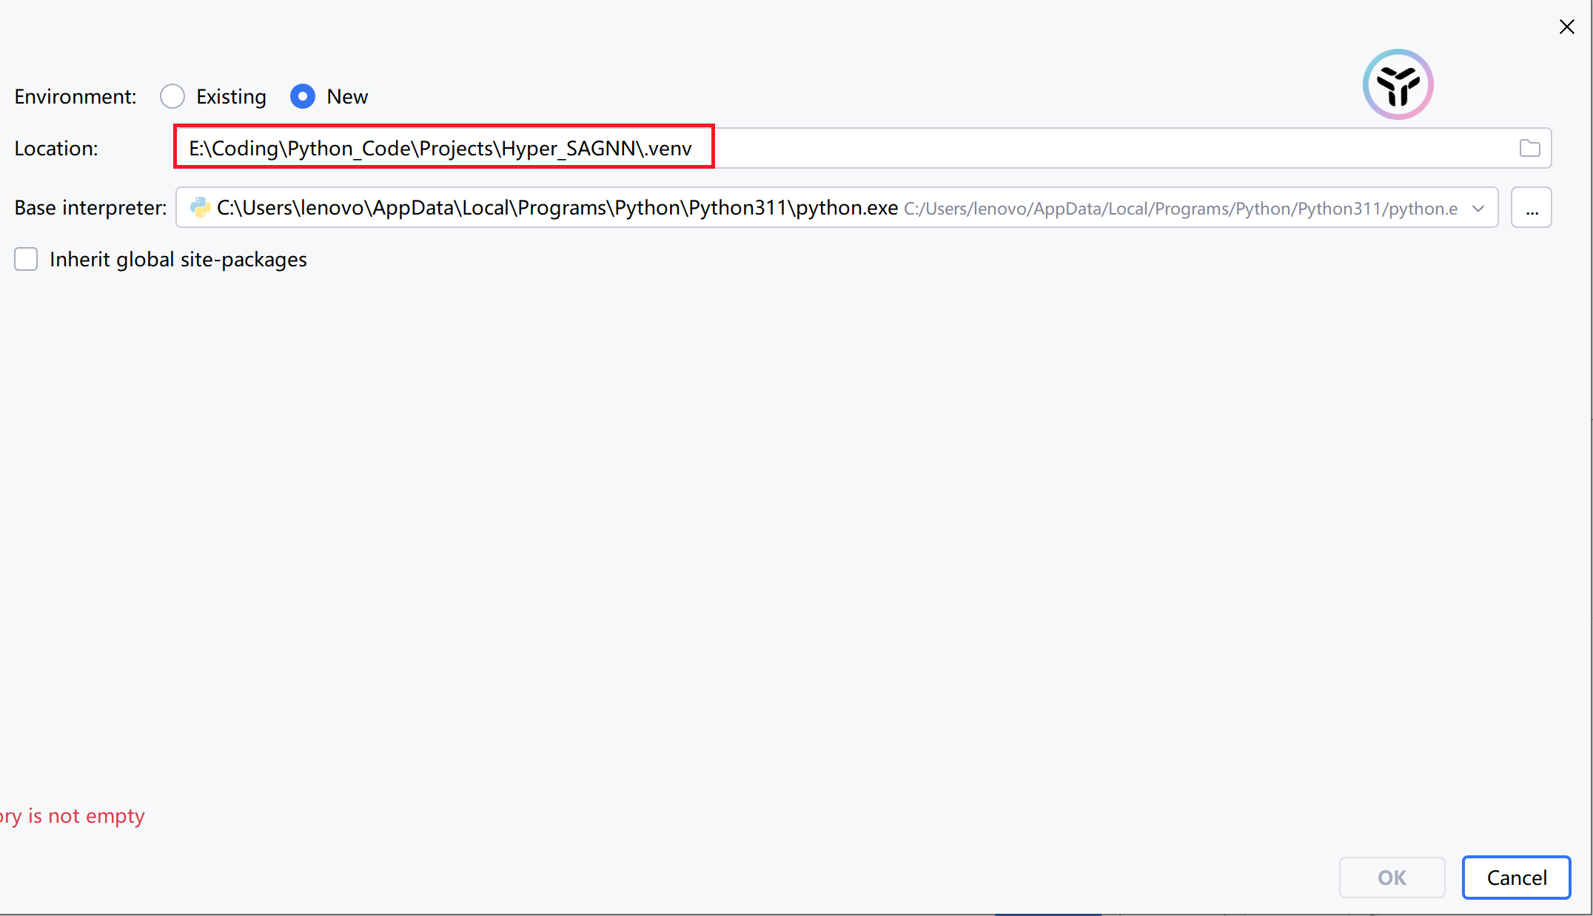Click the 'Existing' label text

(x=231, y=97)
